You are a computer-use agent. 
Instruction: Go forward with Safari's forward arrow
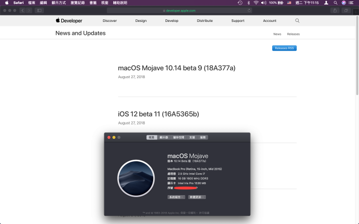29,10
